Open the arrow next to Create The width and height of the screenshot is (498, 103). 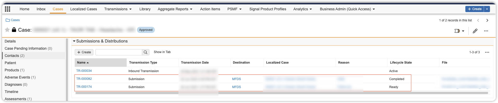tap(487, 9)
